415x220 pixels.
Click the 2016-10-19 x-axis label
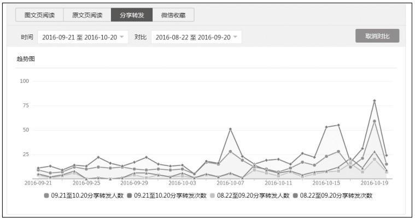coord(374,183)
